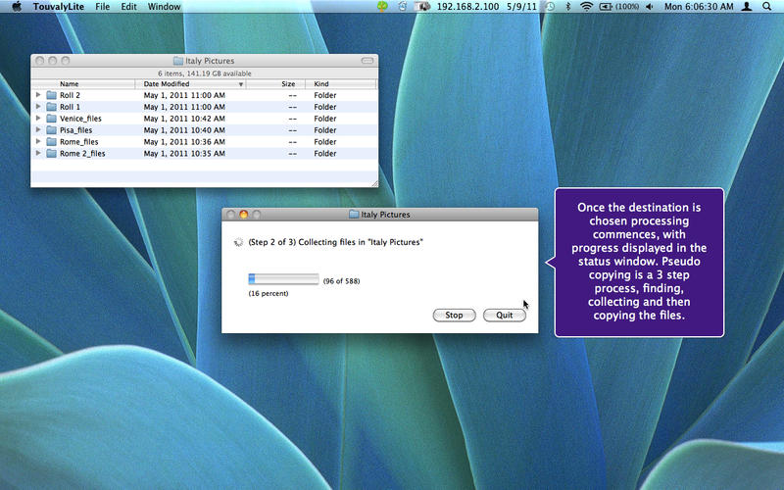Select the Roll 1 folder icon
Screen dimensions: 784x490
52,107
